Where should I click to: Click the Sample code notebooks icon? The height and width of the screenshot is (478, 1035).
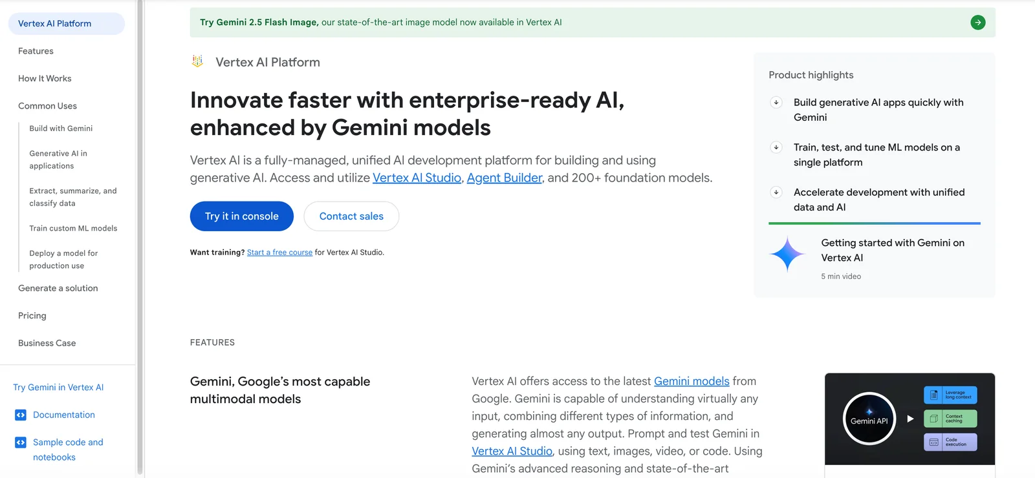(21, 442)
